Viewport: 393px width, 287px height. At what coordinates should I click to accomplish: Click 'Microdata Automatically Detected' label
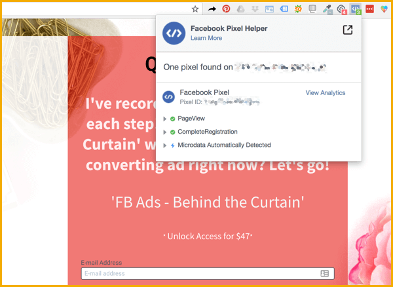pyautogui.click(x=224, y=145)
